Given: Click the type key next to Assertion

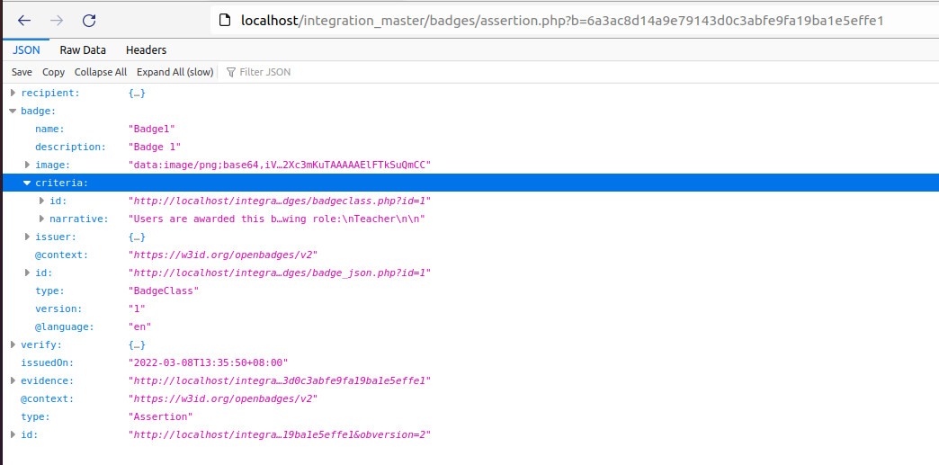Looking at the screenshot, I should 35,416.
